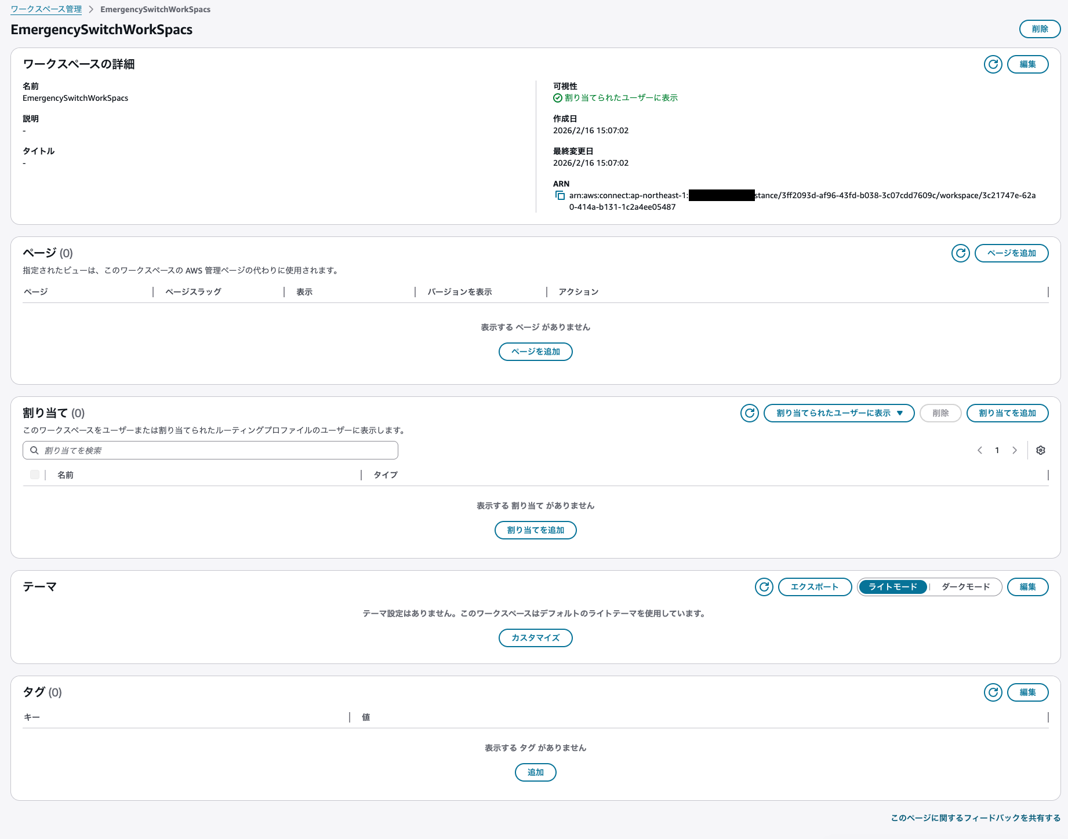Copy the workspace ARN with copy icon

pyautogui.click(x=560, y=196)
